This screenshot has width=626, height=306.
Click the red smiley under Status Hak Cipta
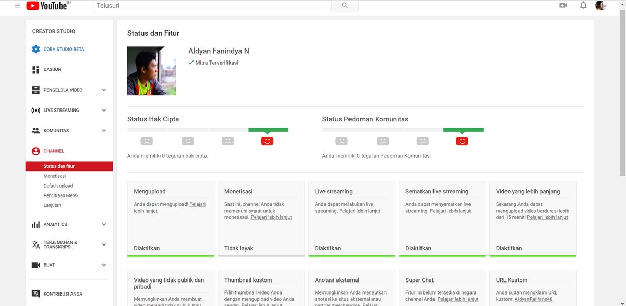(267, 141)
